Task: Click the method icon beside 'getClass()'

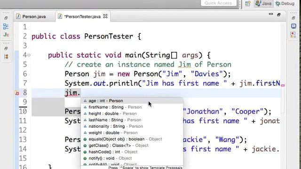Action: (x=85, y=146)
